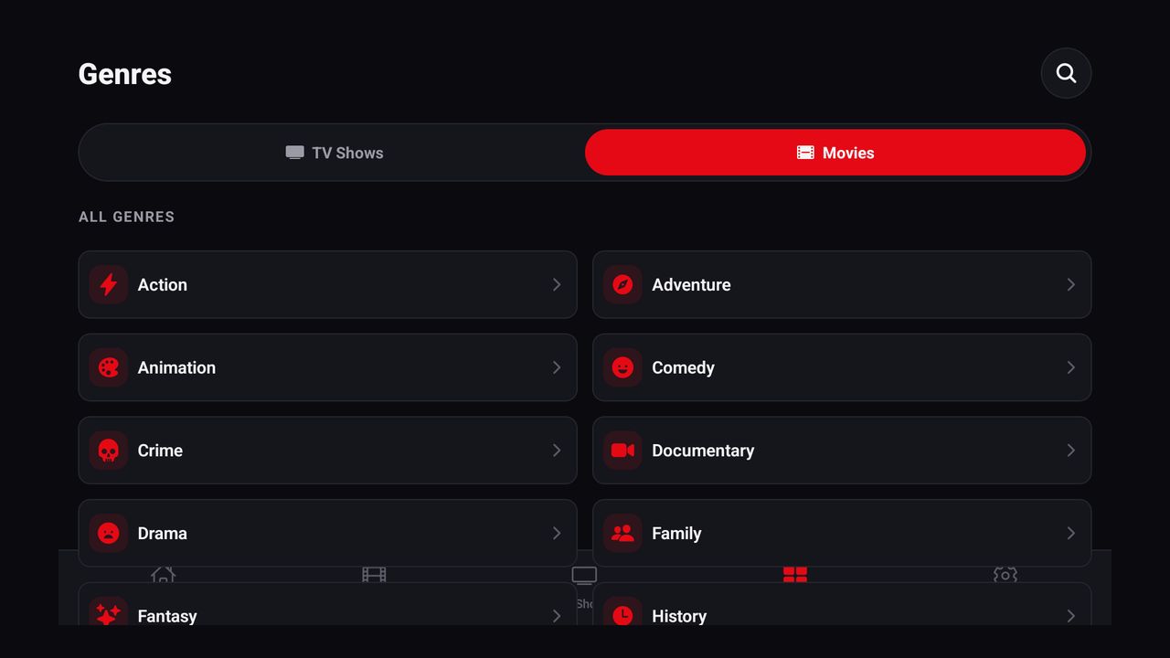Click the Family people icon
1170x658 pixels.
coord(622,533)
